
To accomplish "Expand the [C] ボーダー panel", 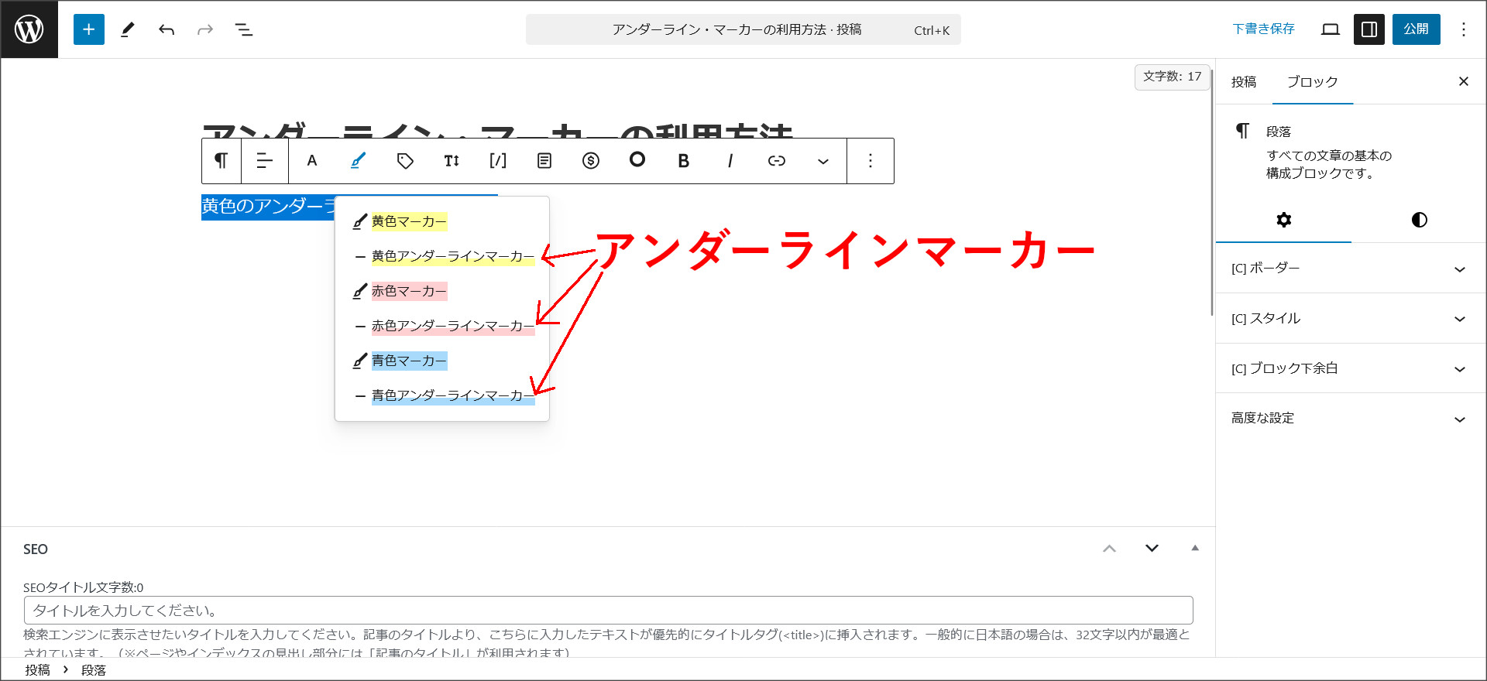I will point(1351,269).
